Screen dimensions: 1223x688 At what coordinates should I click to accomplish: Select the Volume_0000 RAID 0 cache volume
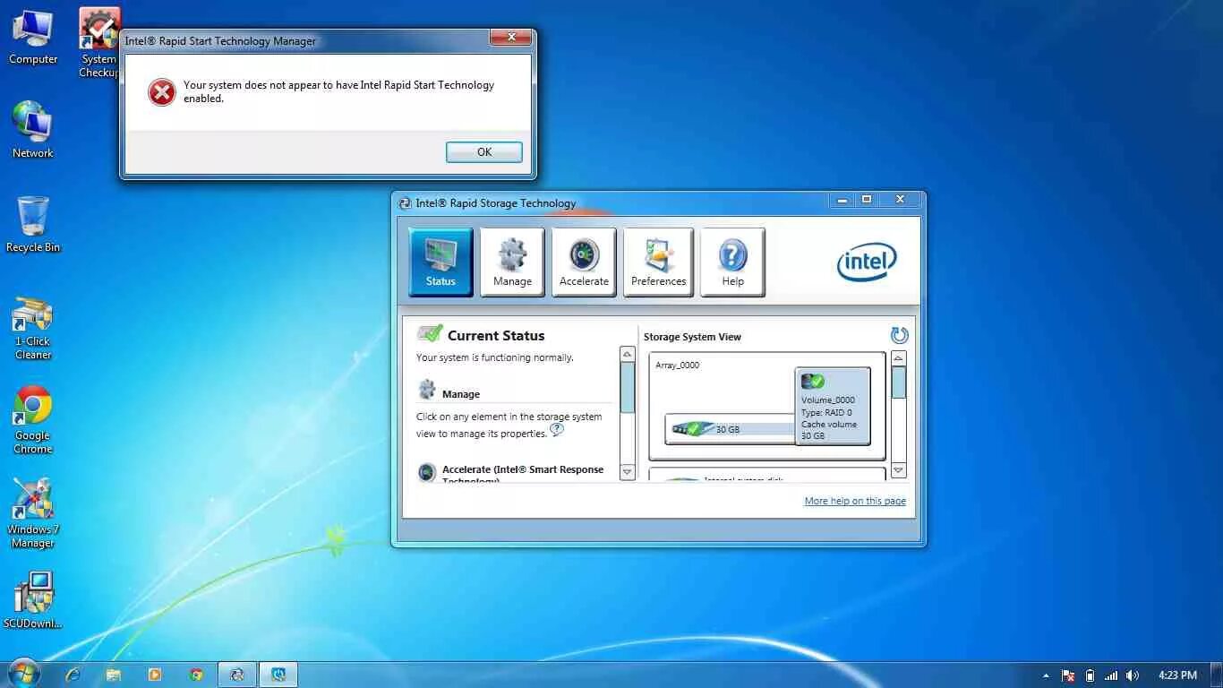click(833, 406)
